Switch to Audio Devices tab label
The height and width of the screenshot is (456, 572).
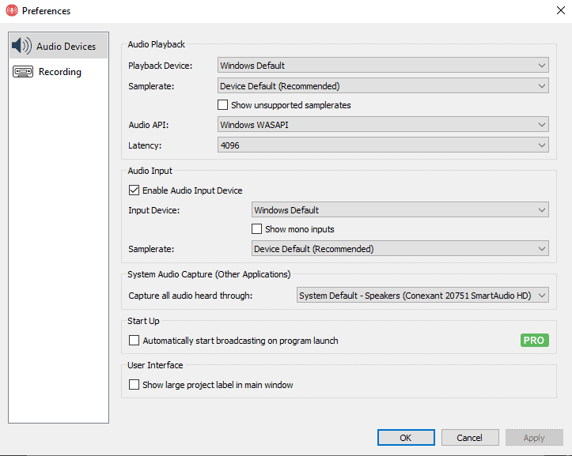click(66, 47)
